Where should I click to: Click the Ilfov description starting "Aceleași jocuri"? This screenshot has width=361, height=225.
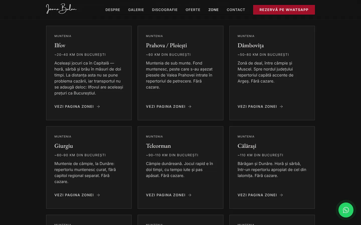[x=89, y=78]
